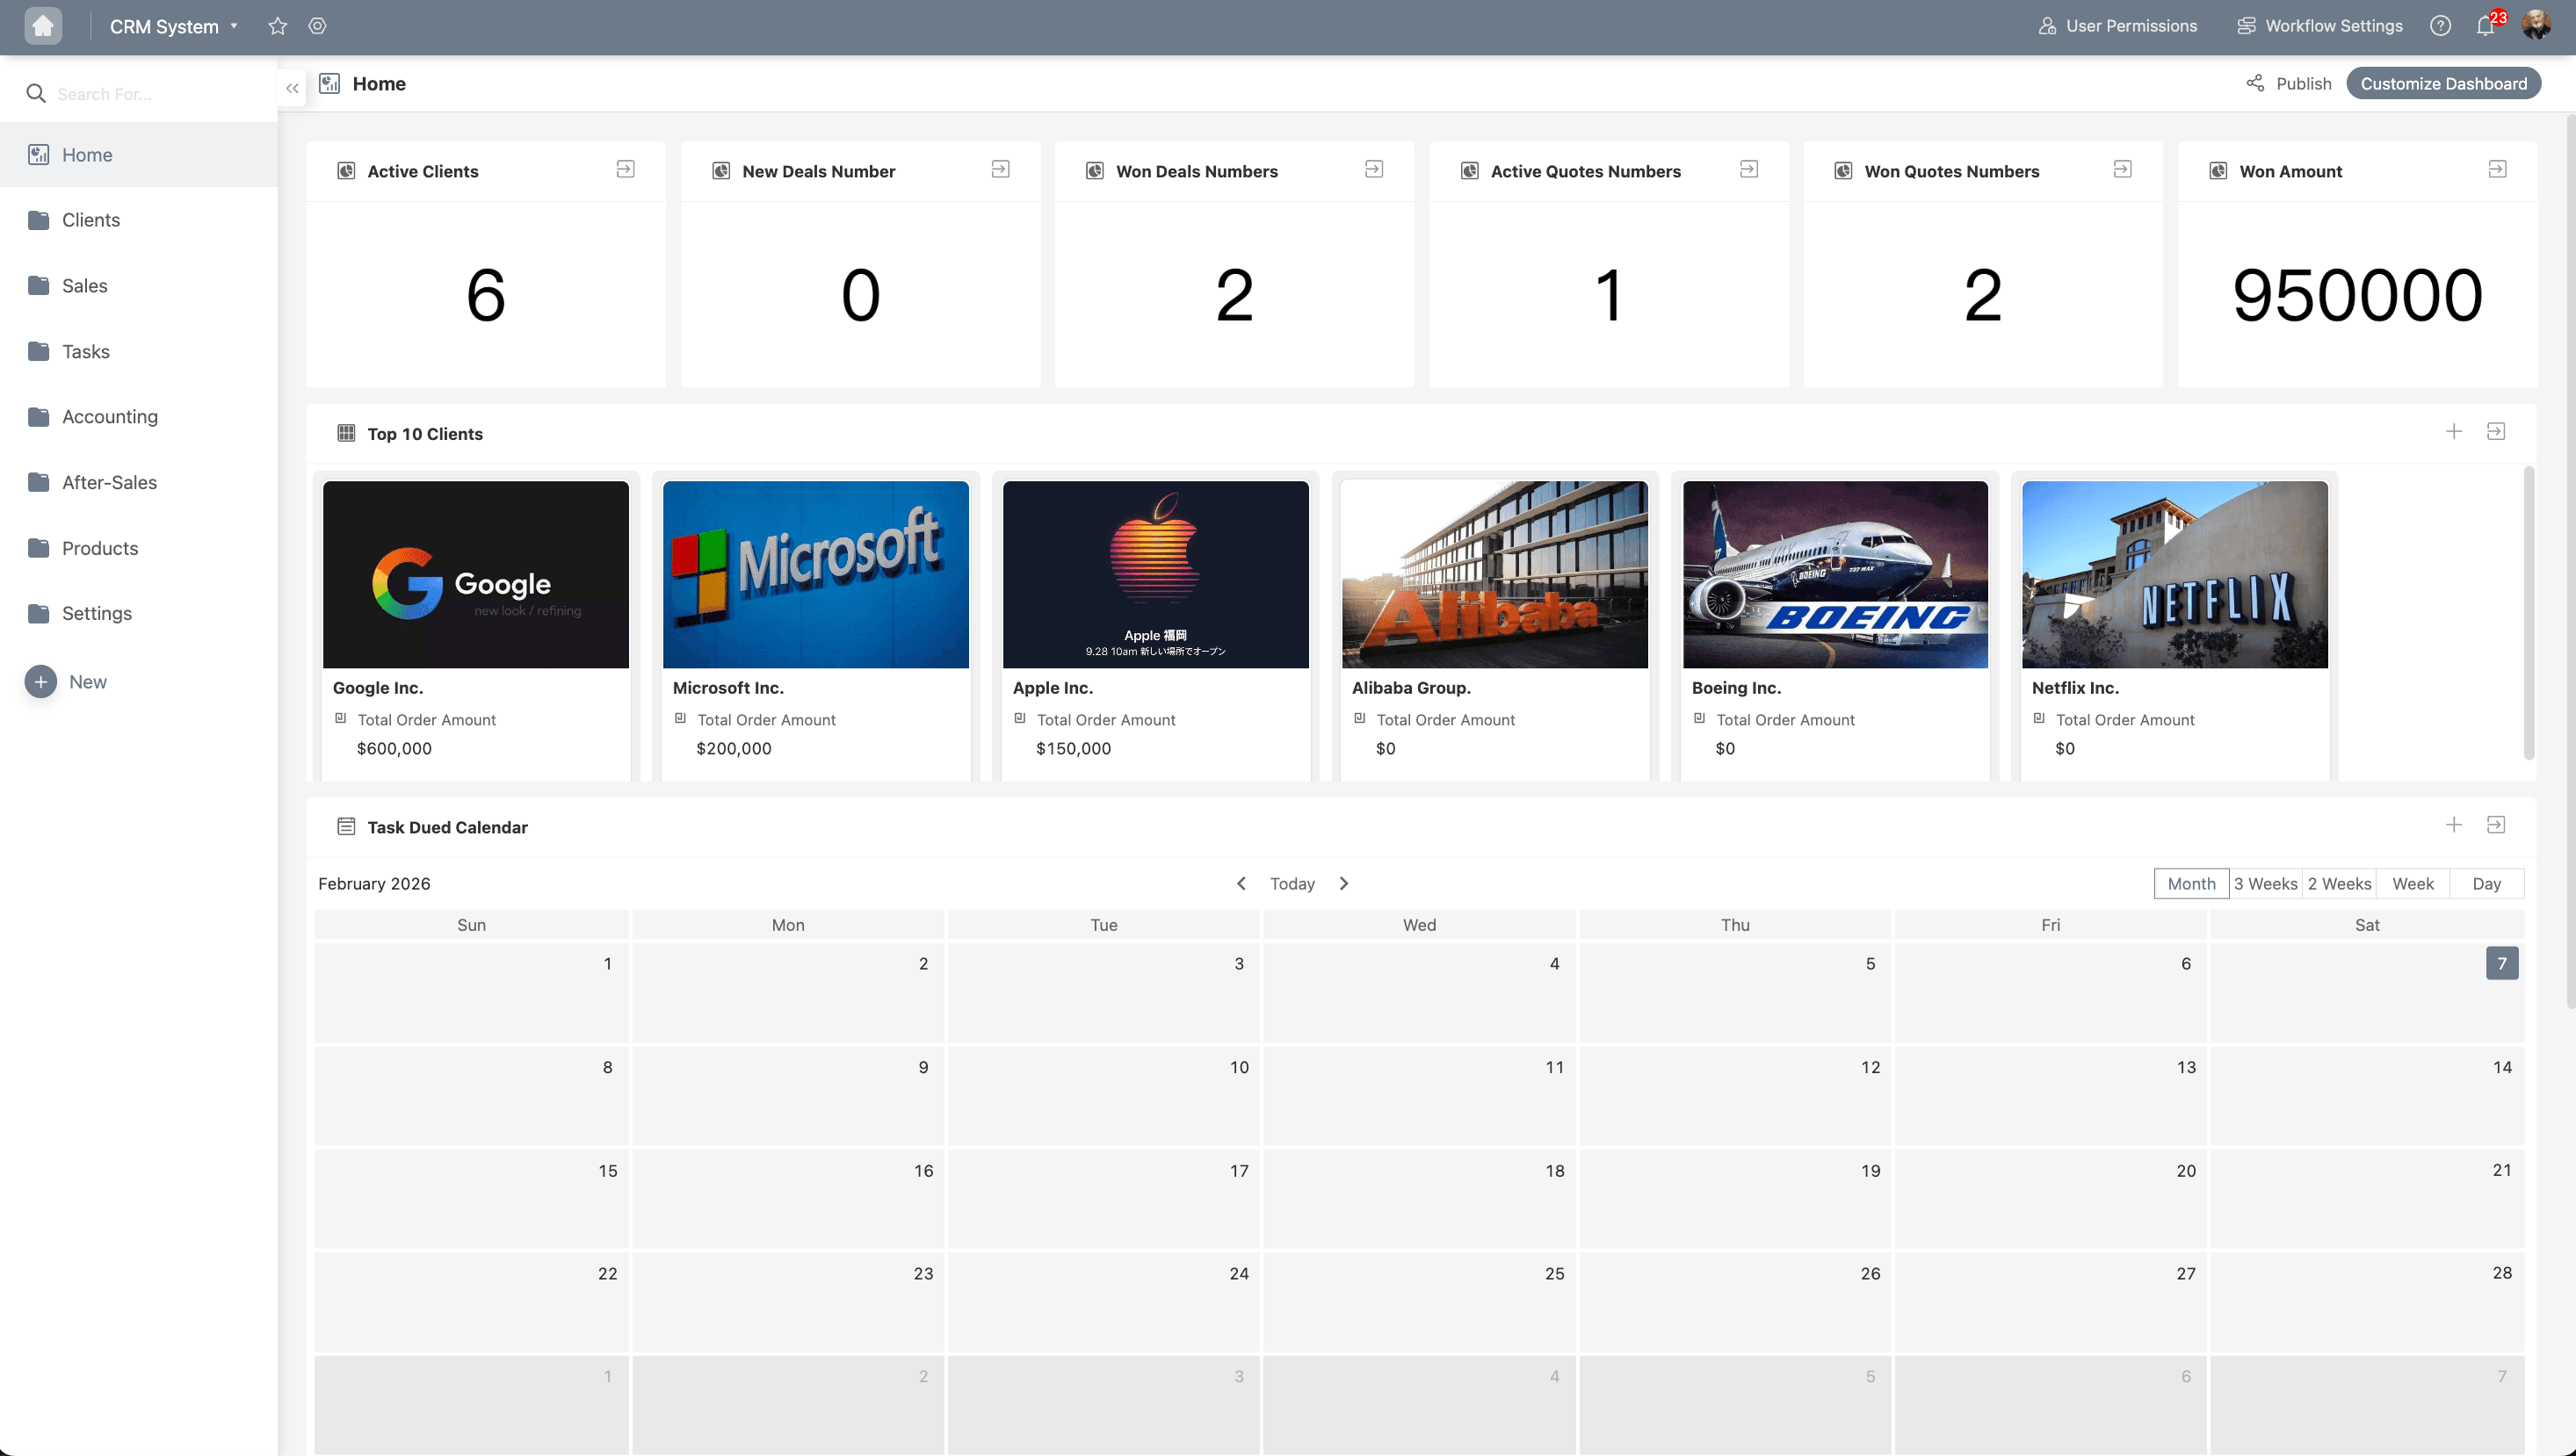
Task: Open the Accounting sidebar folder
Action: pos(110,417)
